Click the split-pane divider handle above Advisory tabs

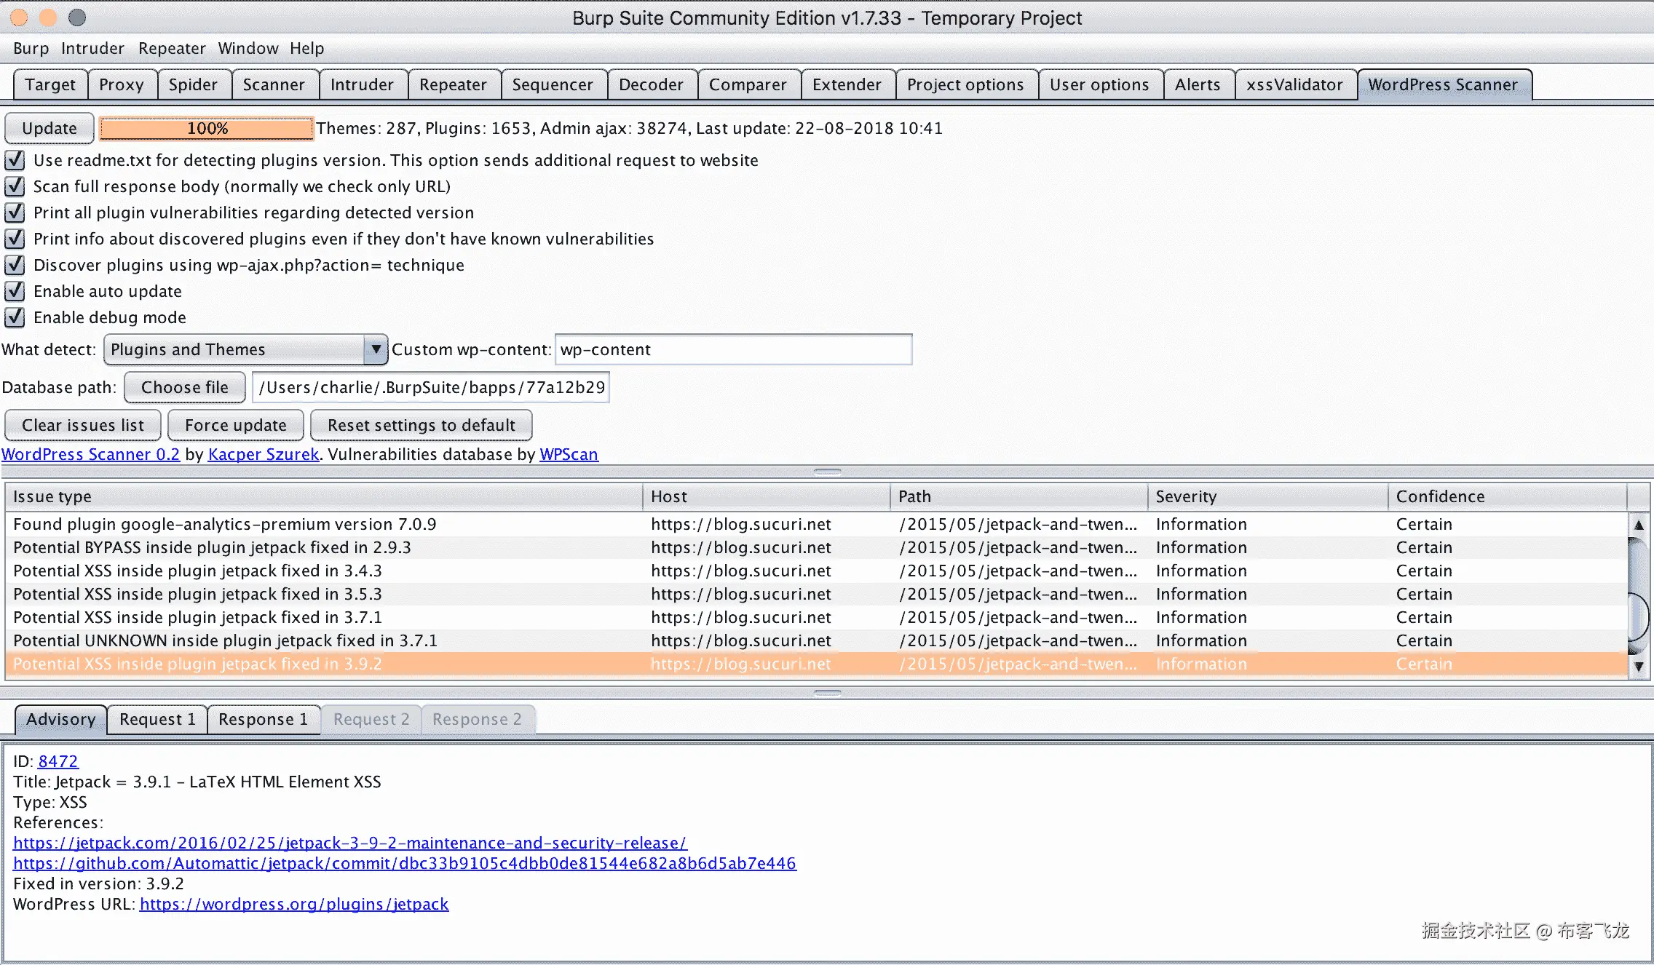pyautogui.click(x=827, y=693)
